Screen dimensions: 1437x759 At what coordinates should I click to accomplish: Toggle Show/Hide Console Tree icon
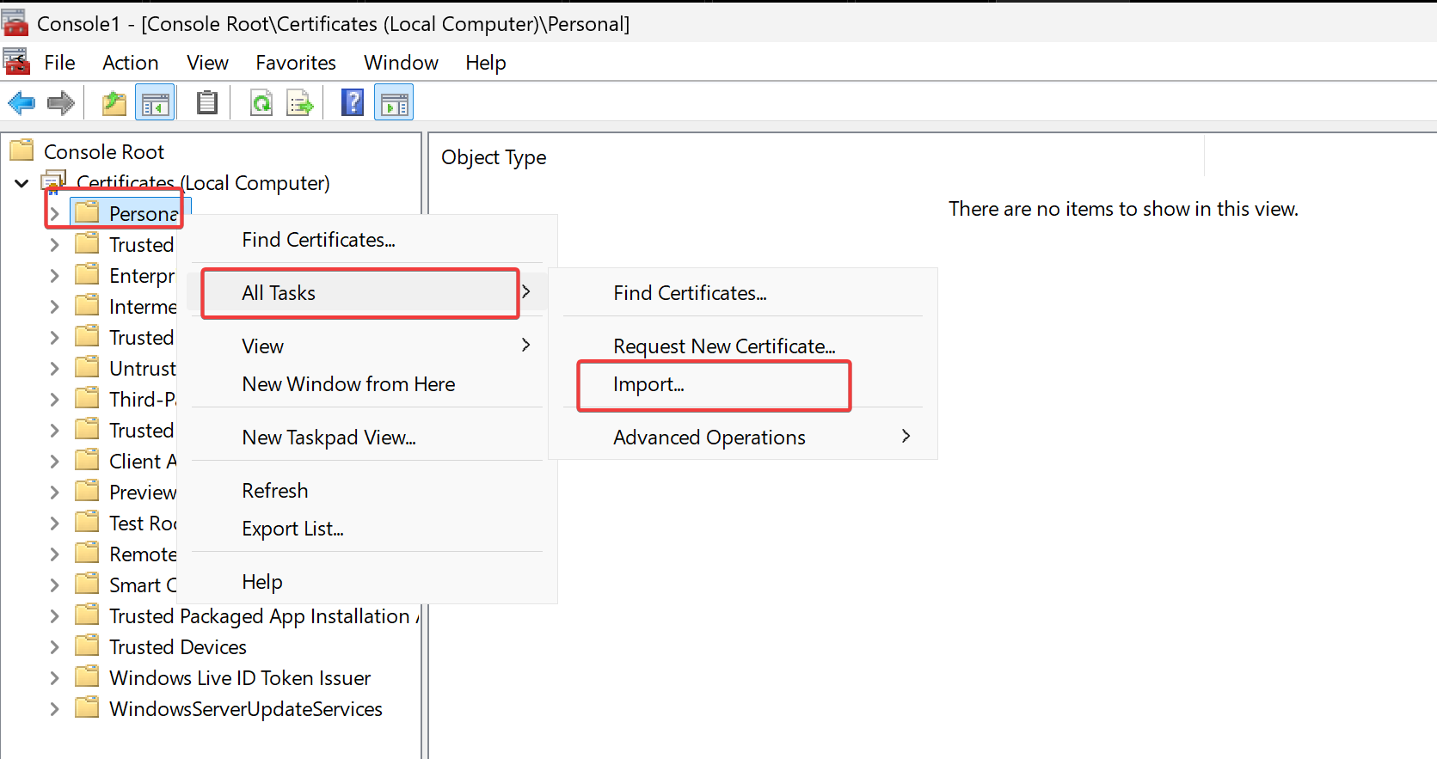pos(155,104)
